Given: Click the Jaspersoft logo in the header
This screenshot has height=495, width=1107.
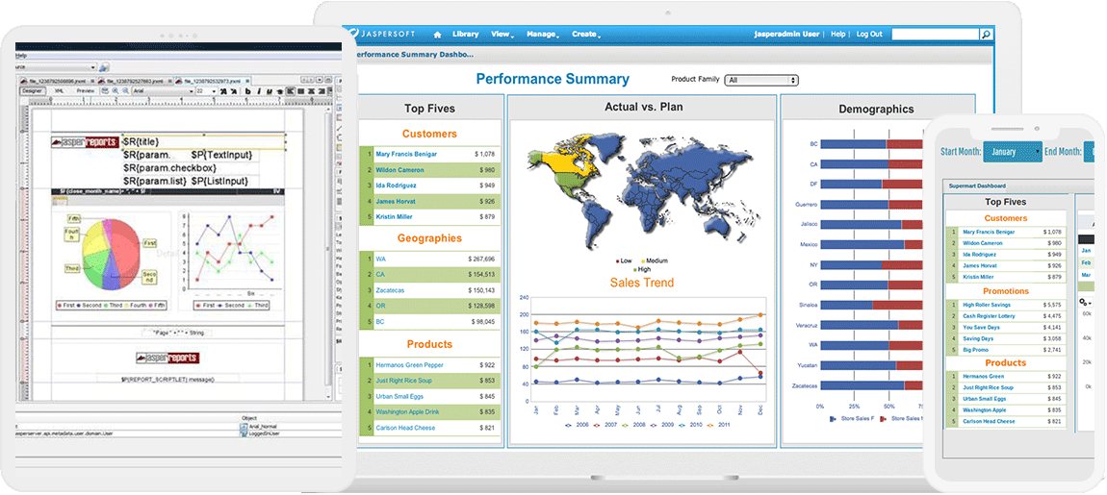Looking at the screenshot, I should [x=382, y=33].
